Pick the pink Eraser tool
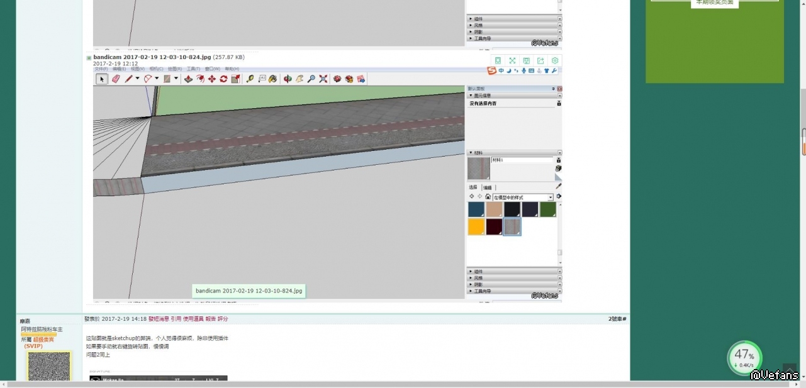806x388 pixels. point(116,79)
